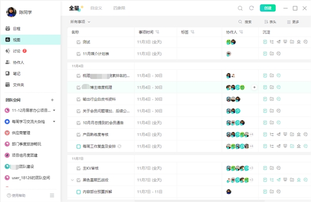Click filter icon beside 事项时间 column header
Image resolution: width=311 pixels, height=202 pixels.
tap(157, 32)
